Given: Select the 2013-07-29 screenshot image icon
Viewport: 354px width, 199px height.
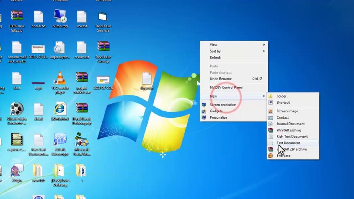Looking at the screenshot, I should pyautogui.click(x=103, y=80).
